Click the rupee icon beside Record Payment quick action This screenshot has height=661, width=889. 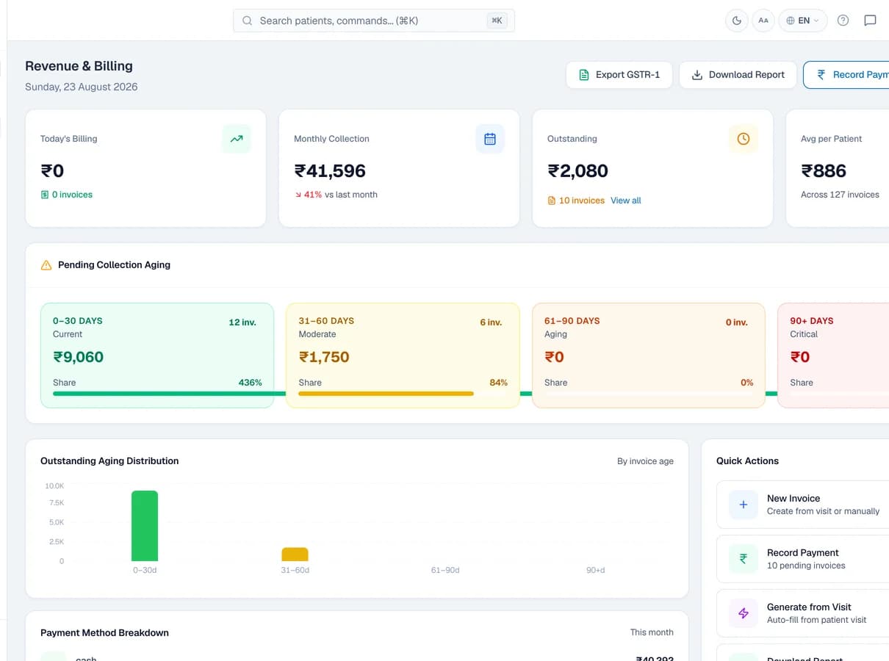pos(744,559)
